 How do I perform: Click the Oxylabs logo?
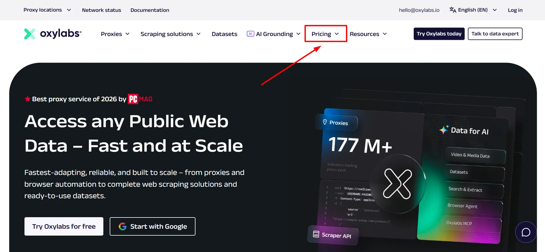coord(53,34)
